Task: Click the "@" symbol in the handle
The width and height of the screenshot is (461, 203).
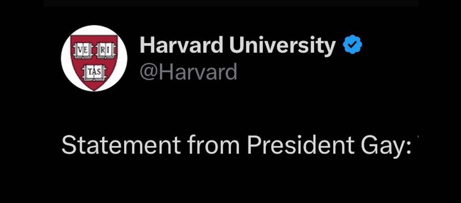Action: coord(149,72)
